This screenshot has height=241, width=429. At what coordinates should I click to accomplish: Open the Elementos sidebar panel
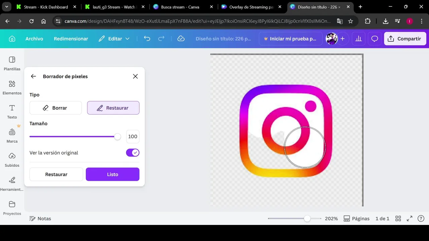click(12, 88)
